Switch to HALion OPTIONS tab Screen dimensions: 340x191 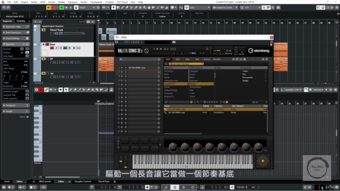217,59
